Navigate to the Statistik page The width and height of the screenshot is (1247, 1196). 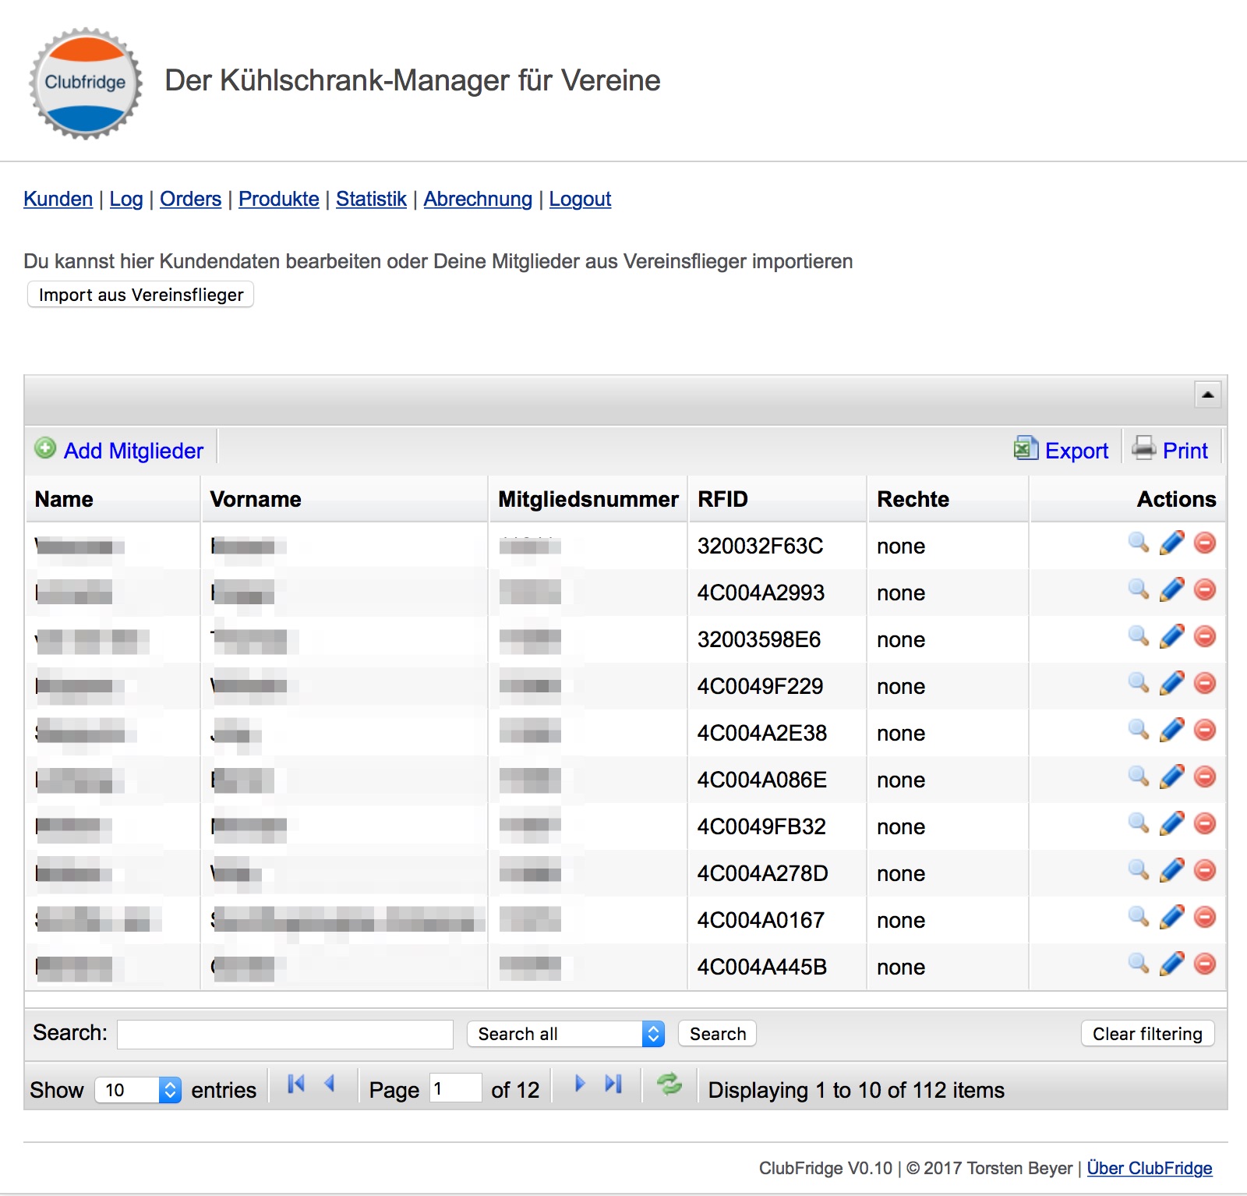pos(371,199)
